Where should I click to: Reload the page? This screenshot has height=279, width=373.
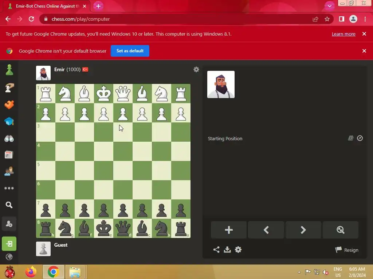click(x=31, y=19)
